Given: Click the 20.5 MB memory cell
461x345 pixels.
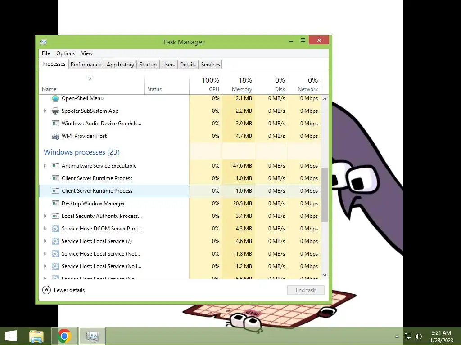Looking at the screenshot, I should click(x=239, y=203).
